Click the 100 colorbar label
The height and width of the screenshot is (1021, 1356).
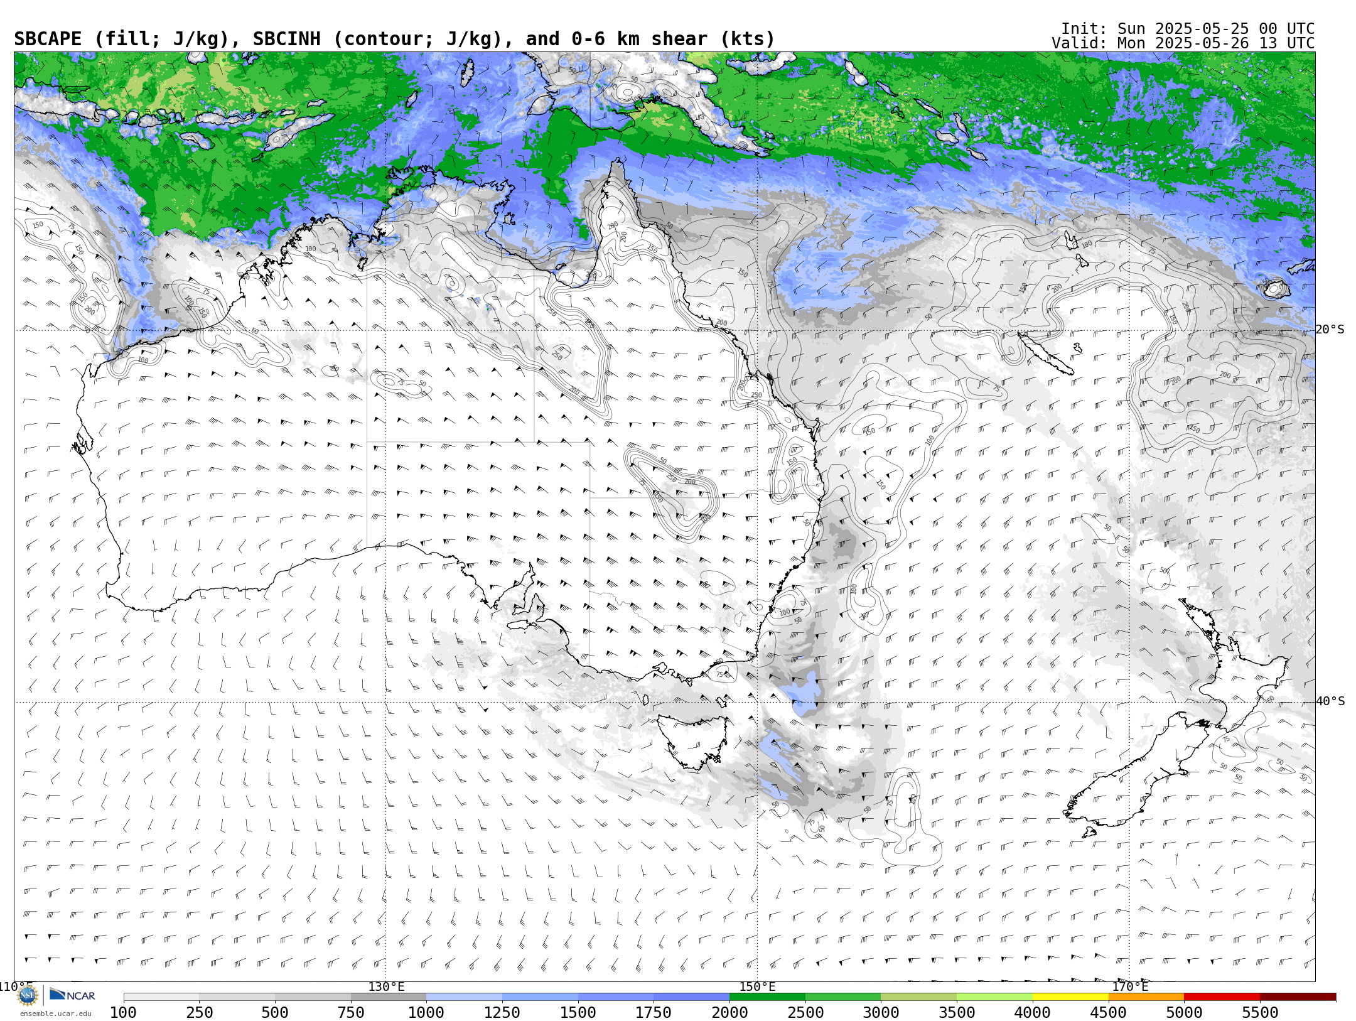click(x=124, y=1012)
